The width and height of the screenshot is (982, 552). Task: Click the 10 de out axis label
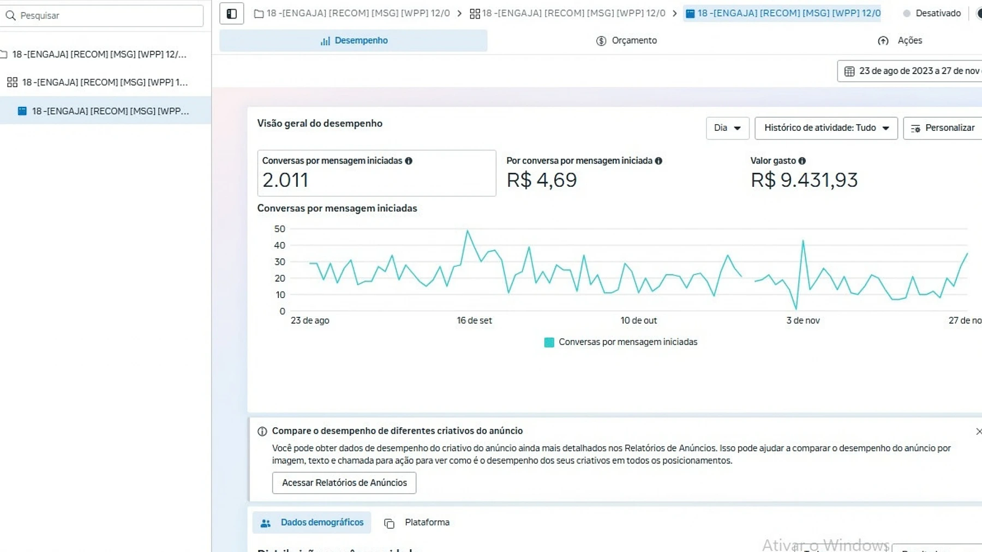[x=638, y=321]
